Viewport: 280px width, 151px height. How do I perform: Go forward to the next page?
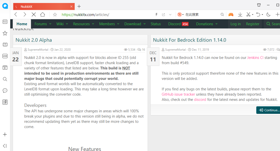25,14
